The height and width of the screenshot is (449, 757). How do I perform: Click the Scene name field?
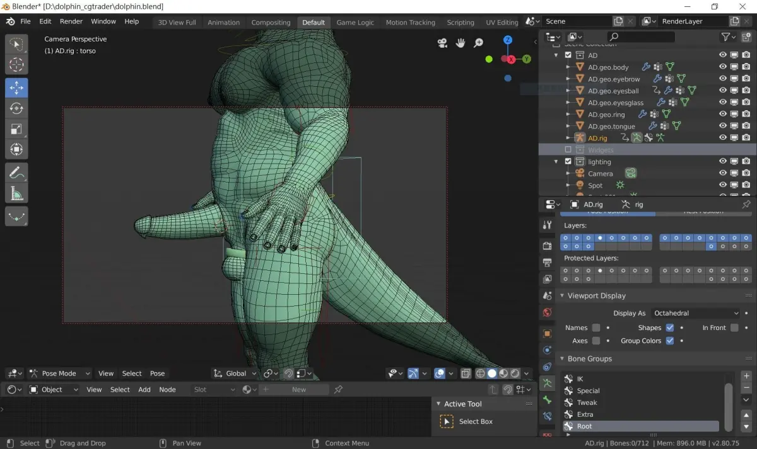coord(577,21)
